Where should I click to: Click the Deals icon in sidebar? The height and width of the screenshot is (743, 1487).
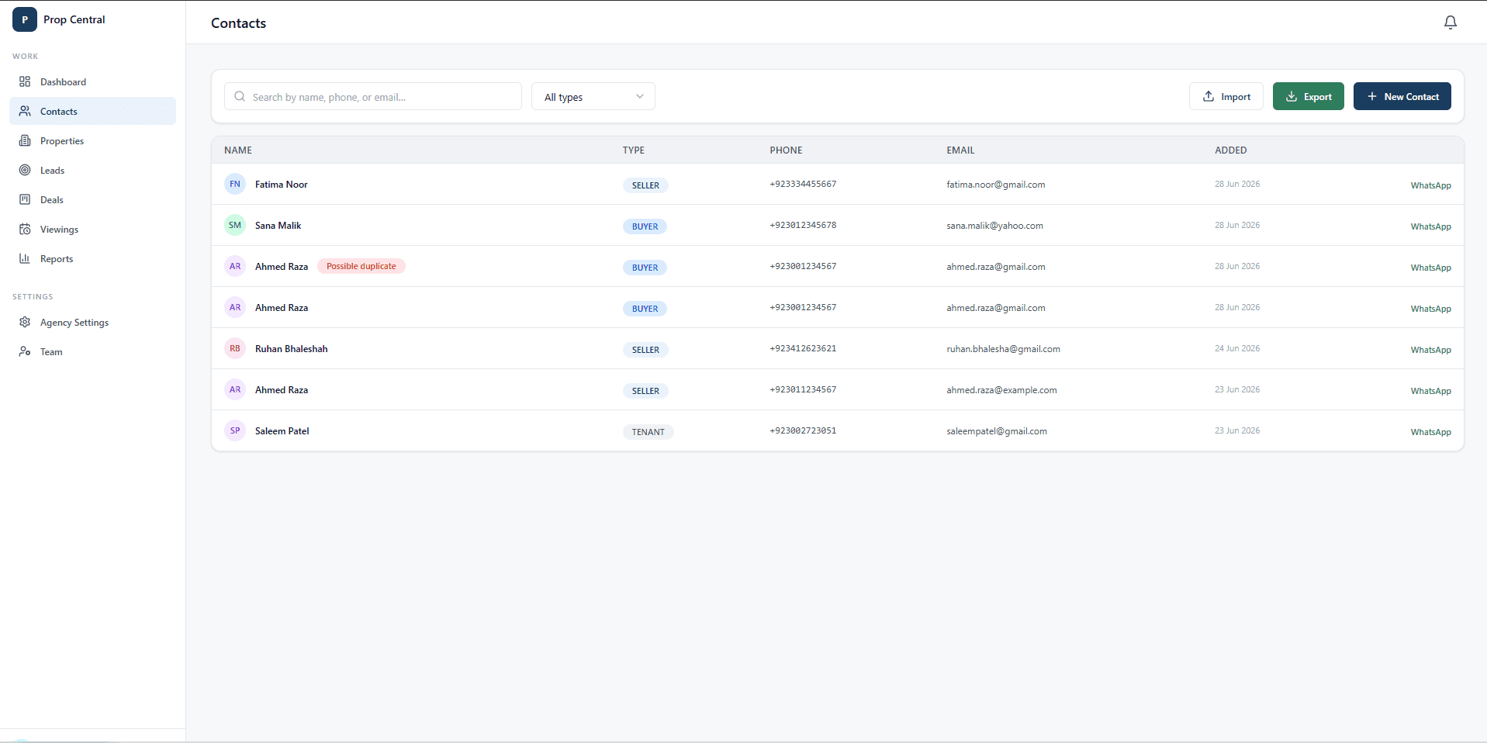point(25,199)
